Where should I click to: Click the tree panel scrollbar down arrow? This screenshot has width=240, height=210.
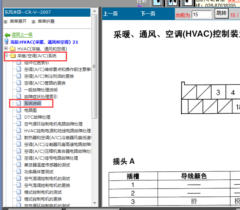(x=95, y=203)
